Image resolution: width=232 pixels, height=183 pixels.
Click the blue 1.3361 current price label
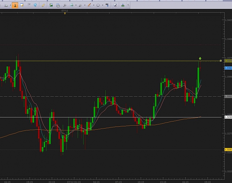click(228, 68)
